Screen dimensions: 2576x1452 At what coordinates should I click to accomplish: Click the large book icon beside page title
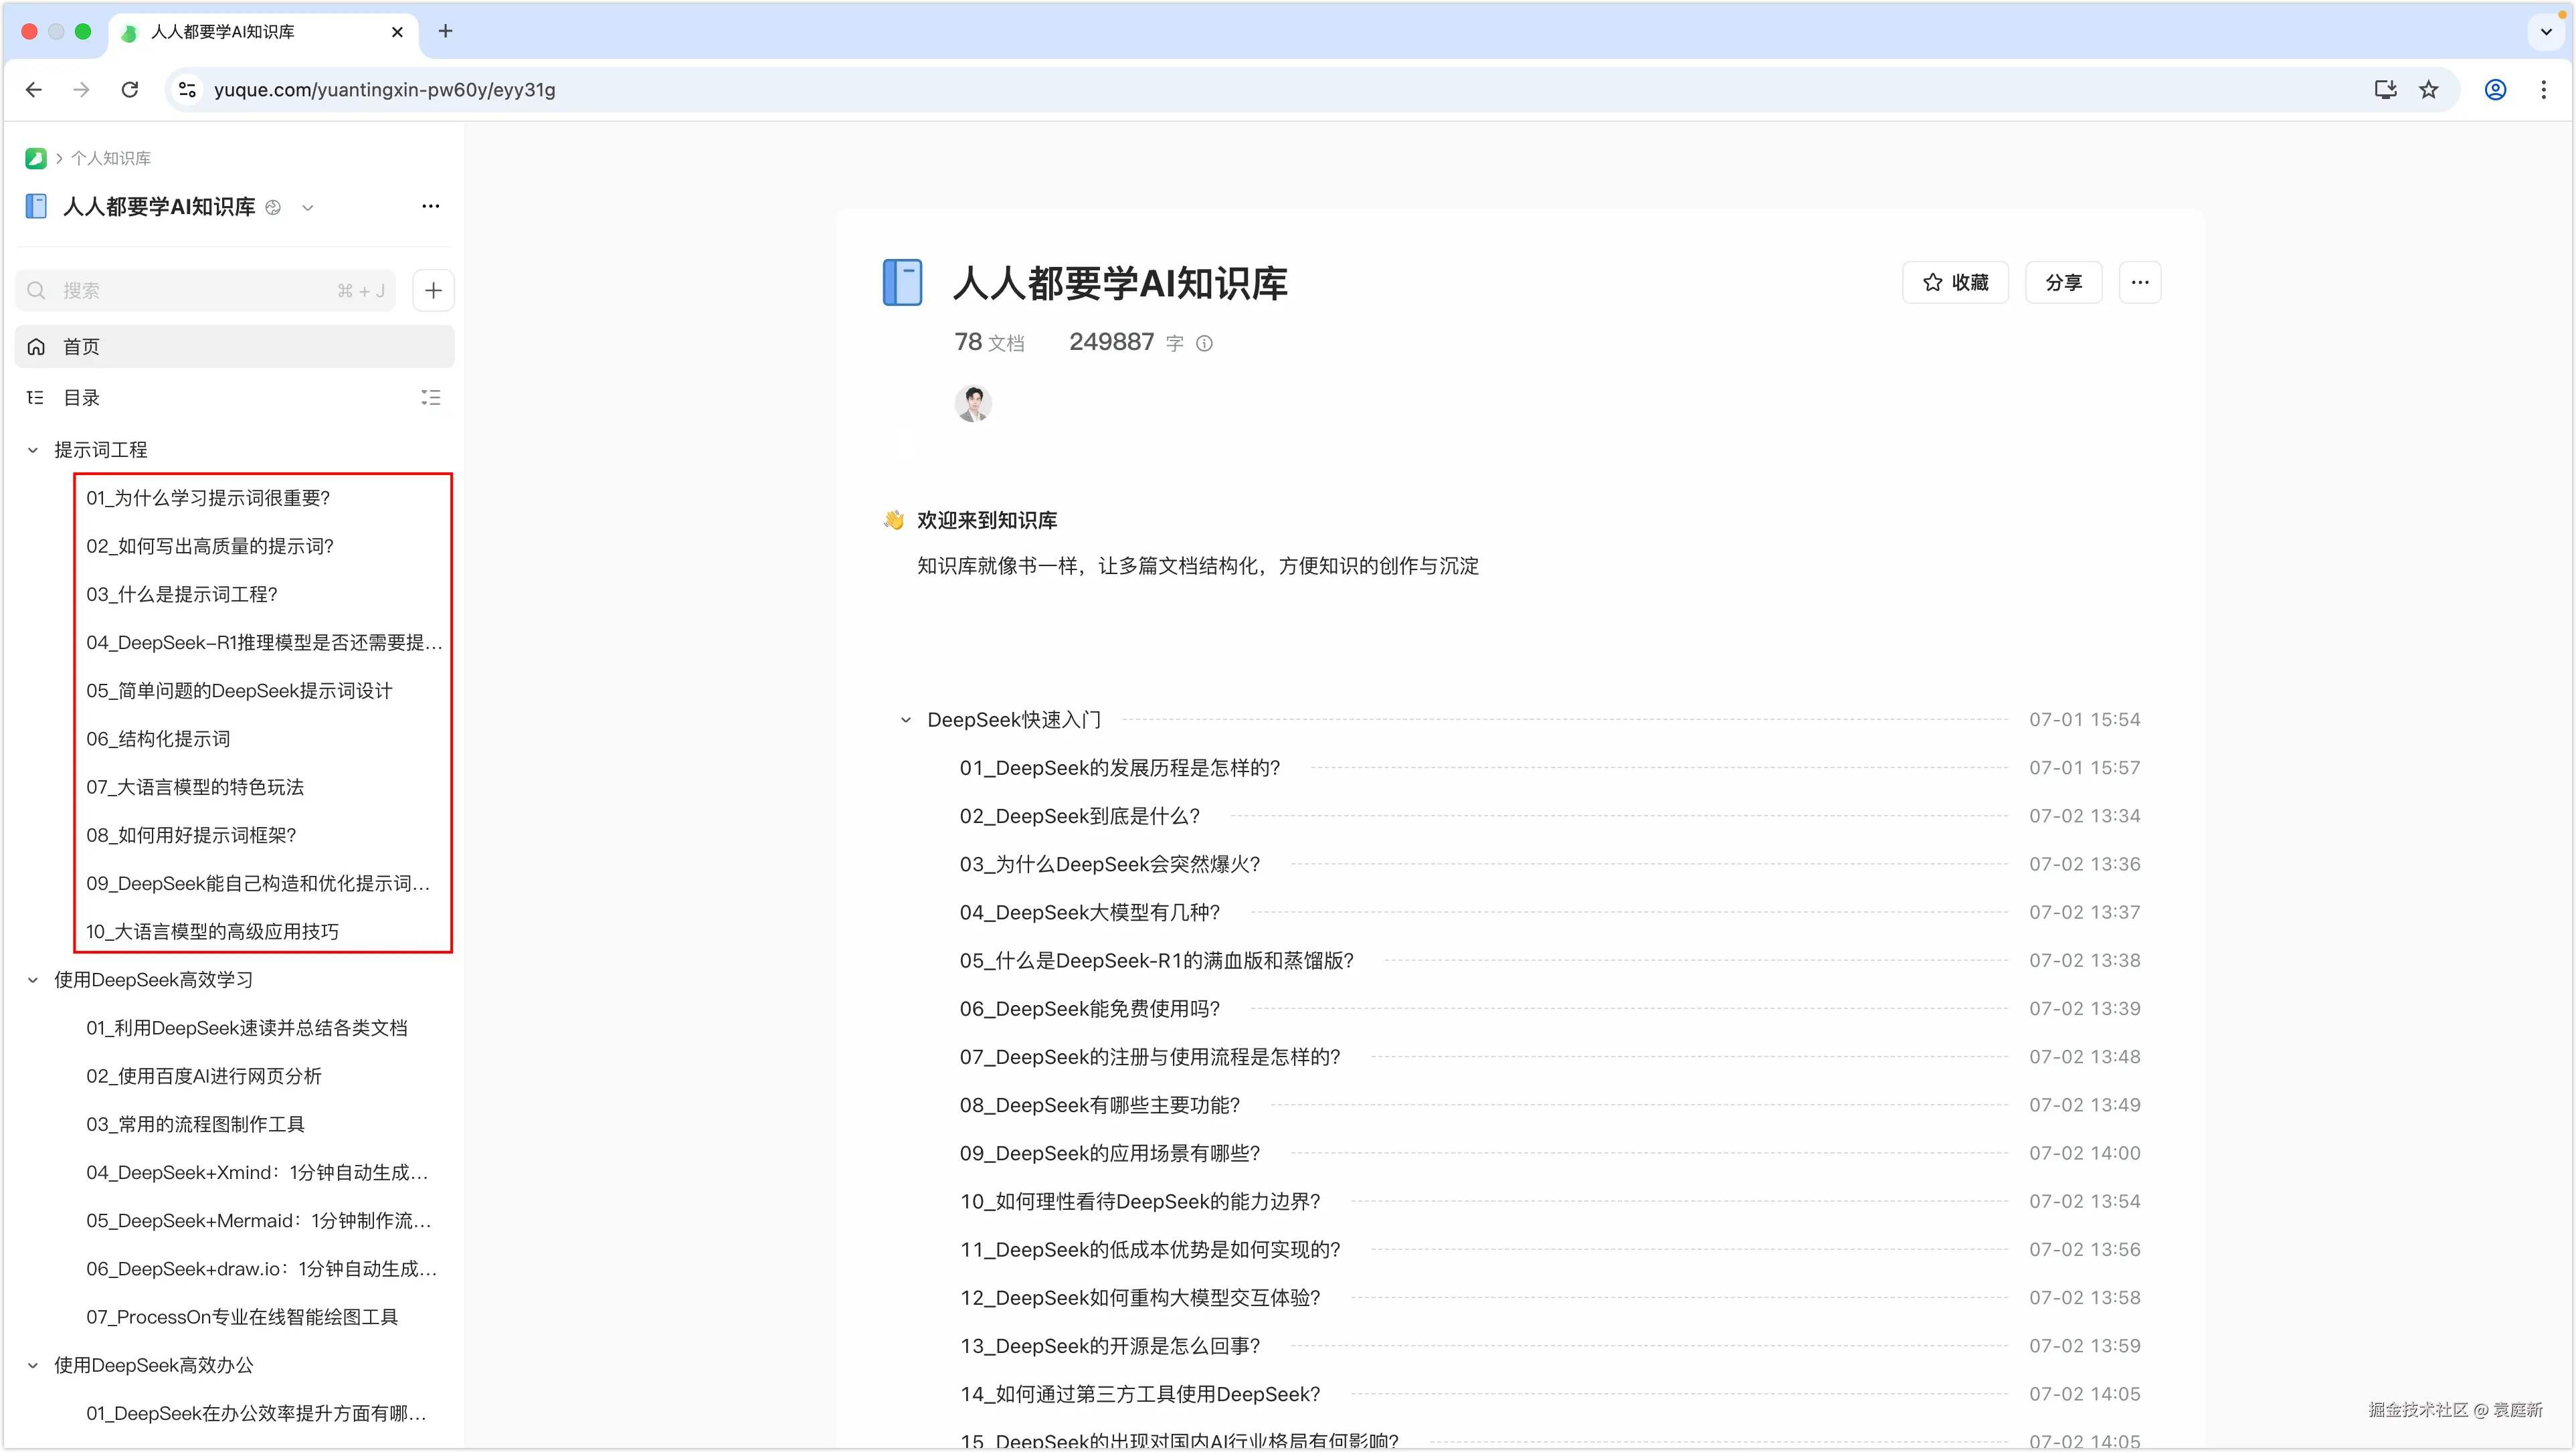click(903, 282)
